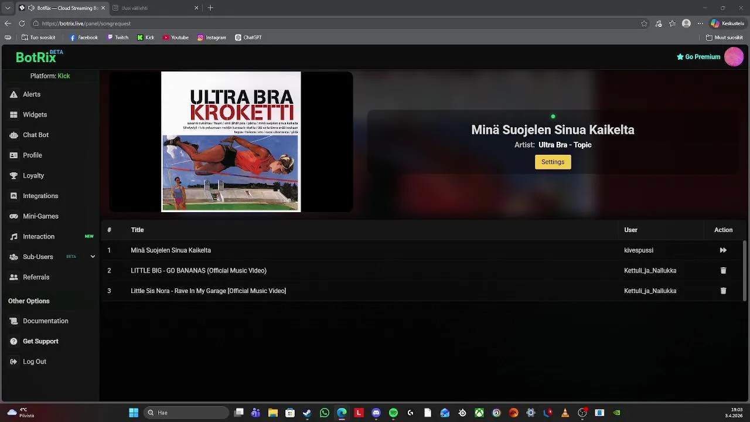Open the Facebook bookmark
Screen dimensions: 750x422
pos(84,38)
